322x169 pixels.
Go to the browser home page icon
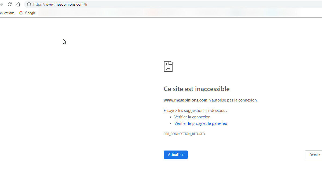pyautogui.click(x=18, y=4)
